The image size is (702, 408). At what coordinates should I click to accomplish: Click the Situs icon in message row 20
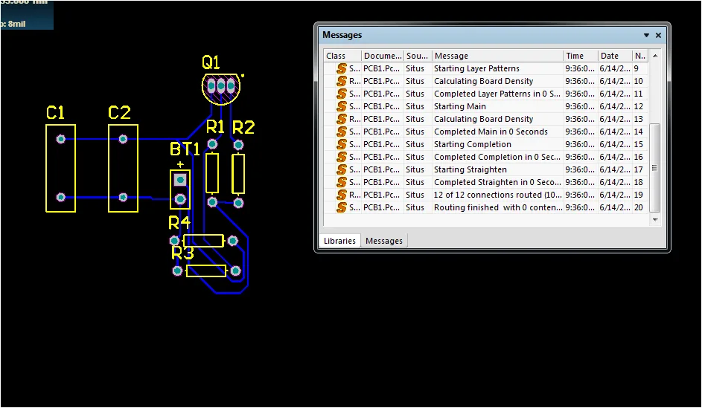coord(342,207)
